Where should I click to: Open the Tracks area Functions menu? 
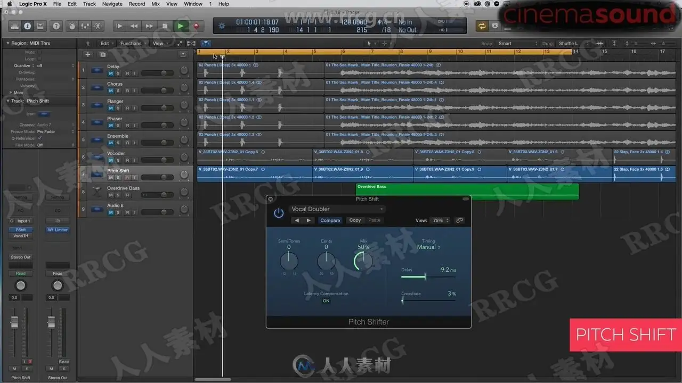[133, 44]
